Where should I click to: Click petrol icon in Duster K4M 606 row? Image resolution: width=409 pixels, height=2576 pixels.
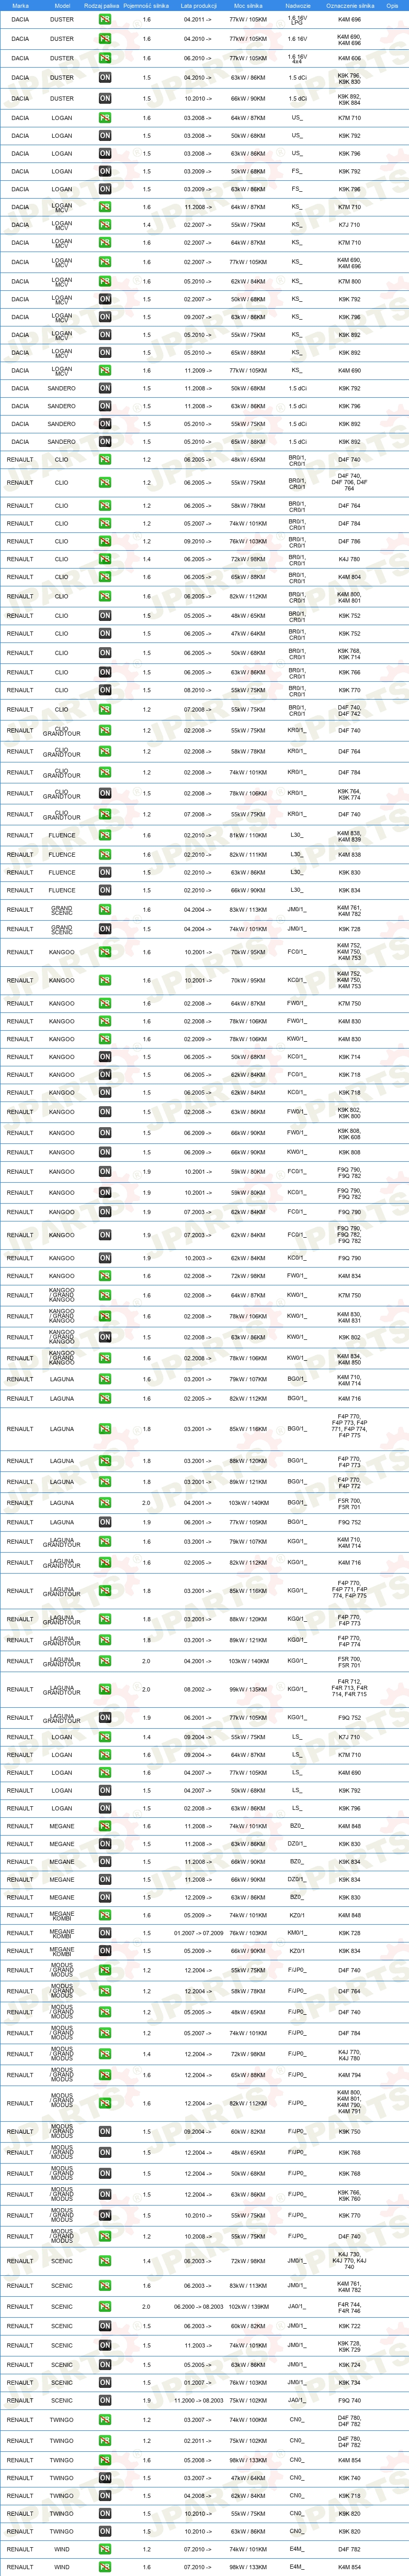pos(105,58)
